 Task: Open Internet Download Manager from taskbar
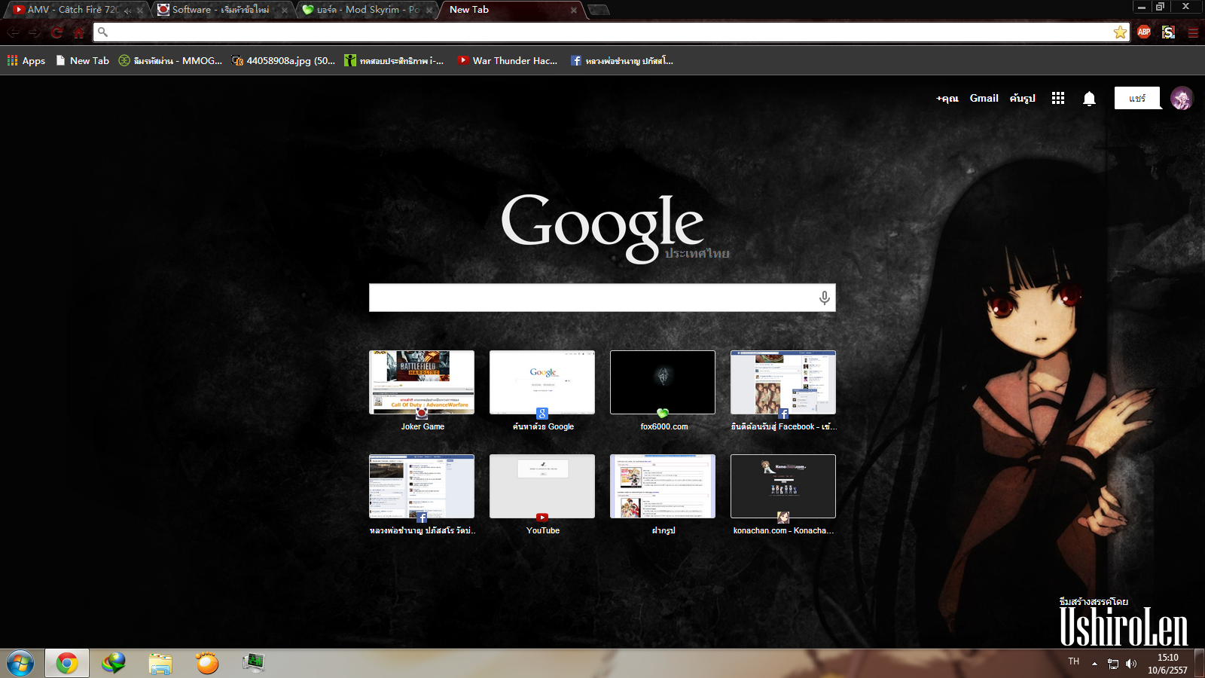pos(114,664)
